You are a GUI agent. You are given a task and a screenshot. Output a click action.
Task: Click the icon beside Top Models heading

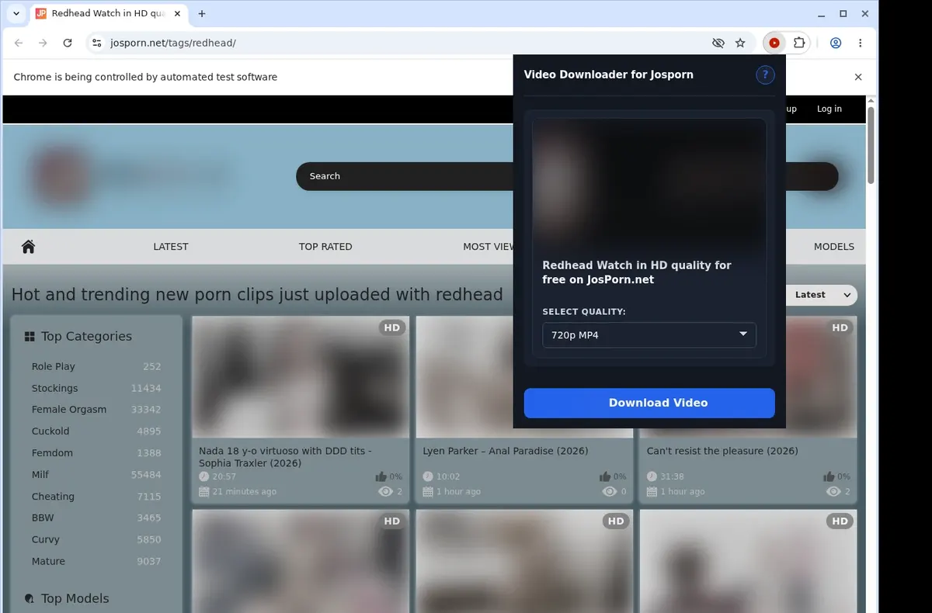tap(30, 599)
